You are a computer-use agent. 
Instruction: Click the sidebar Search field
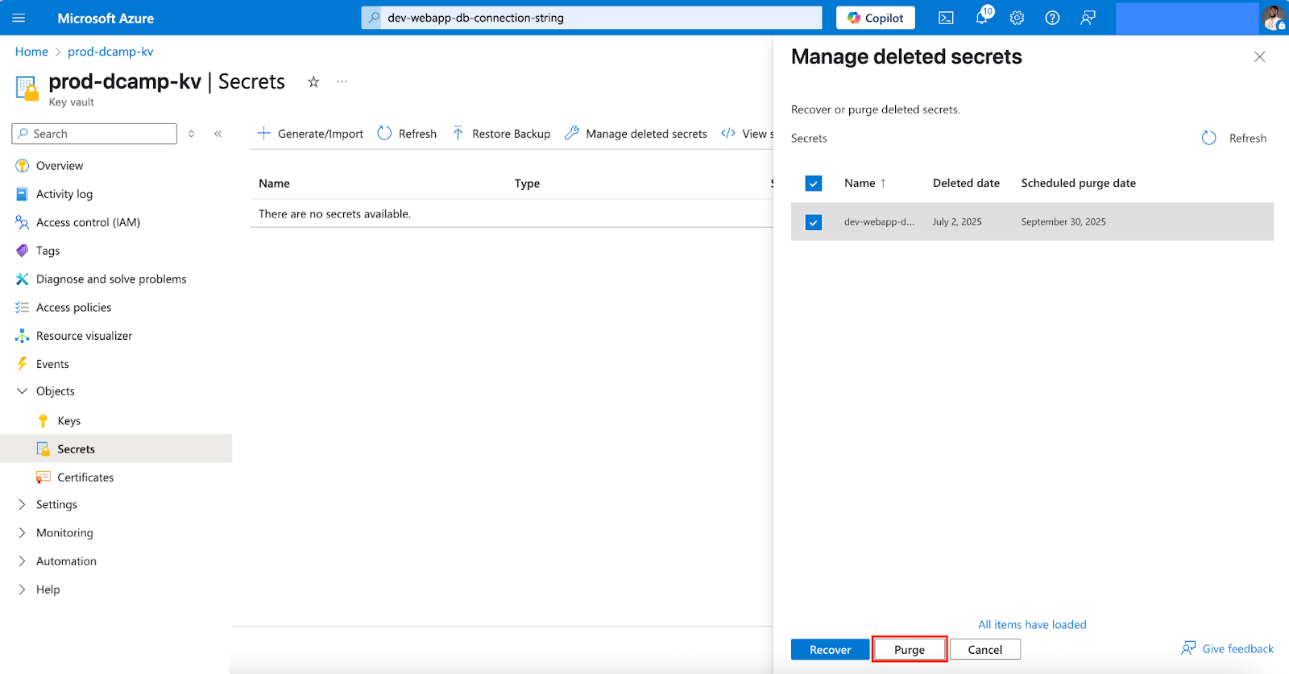(x=94, y=134)
